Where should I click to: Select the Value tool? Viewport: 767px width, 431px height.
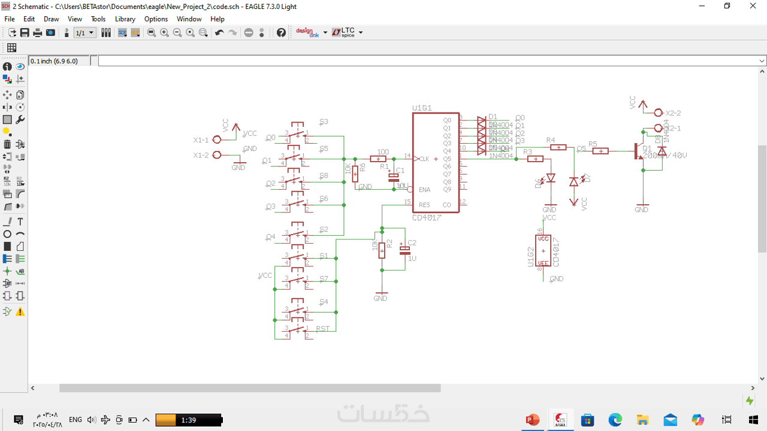[x=20, y=181]
